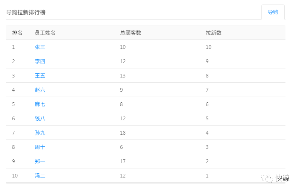Open the 周十 employee link
Image resolution: width=299 pixels, height=191 pixels.
(x=40, y=147)
